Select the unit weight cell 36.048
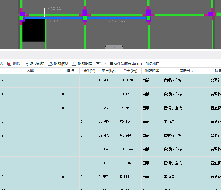 pyautogui.click(x=109, y=149)
